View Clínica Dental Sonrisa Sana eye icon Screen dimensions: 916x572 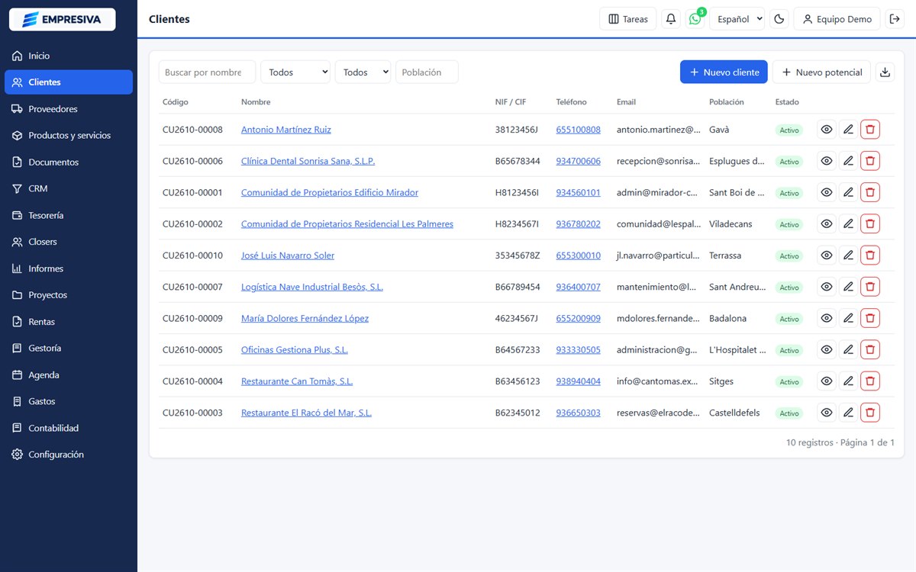(827, 161)
